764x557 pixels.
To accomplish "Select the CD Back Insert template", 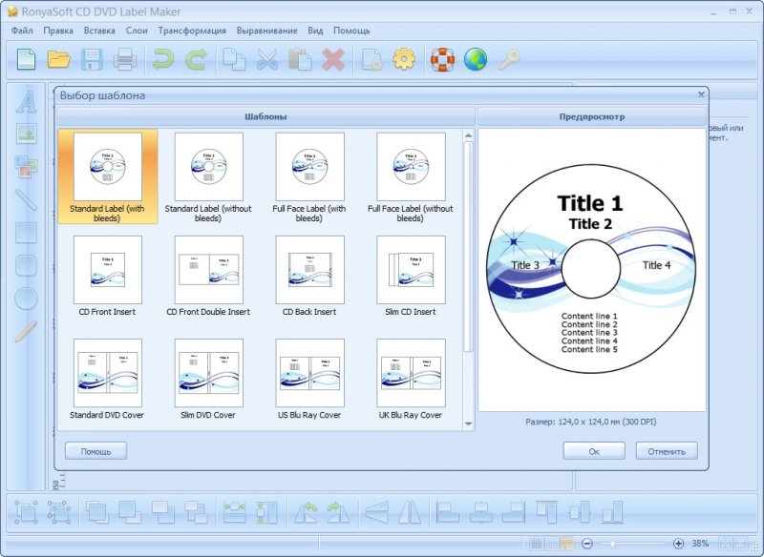I will pos(309,276).
